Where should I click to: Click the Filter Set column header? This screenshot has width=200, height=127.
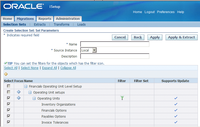tap(141, 81)
